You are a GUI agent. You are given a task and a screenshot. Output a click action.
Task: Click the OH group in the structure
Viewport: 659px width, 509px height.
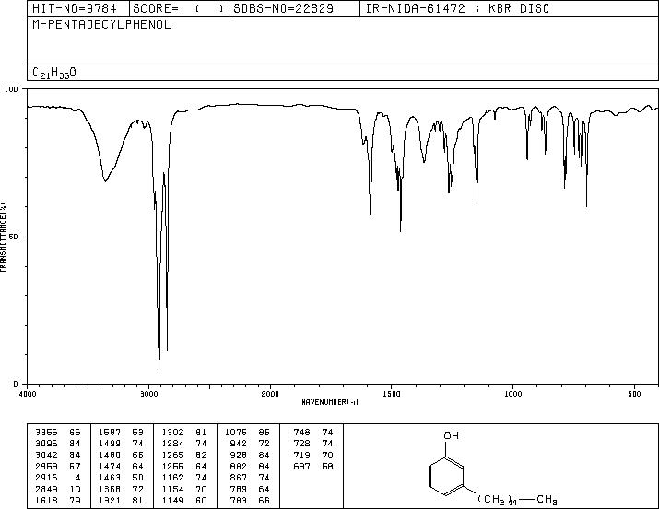point(451,435)
